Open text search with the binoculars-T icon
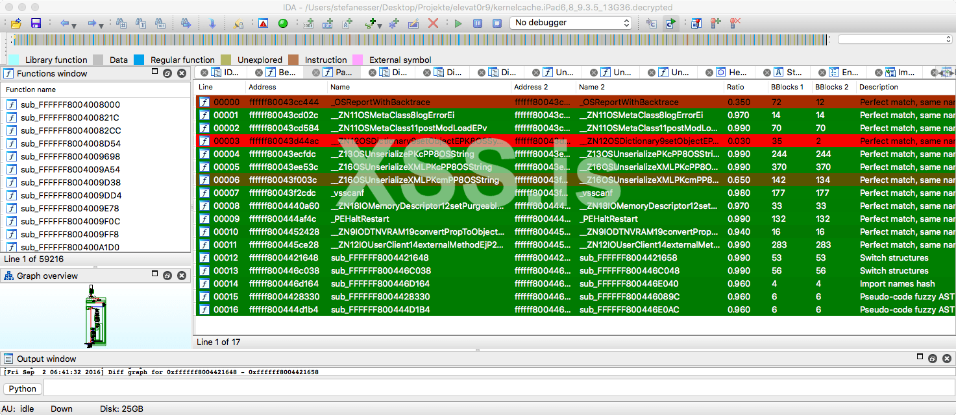956x415 pixels. pyautogui.click(x=140, y=23)
